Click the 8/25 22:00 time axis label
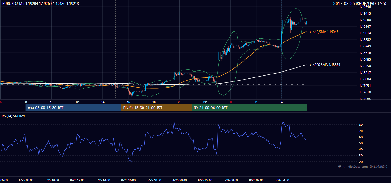The width and height of the screenshot is (391, 183). [205, 180]
